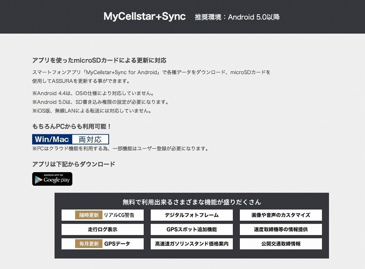
Task: Open 高速道ガソリンスタンド価格案内 feature
Action: [x=192, y=244]
